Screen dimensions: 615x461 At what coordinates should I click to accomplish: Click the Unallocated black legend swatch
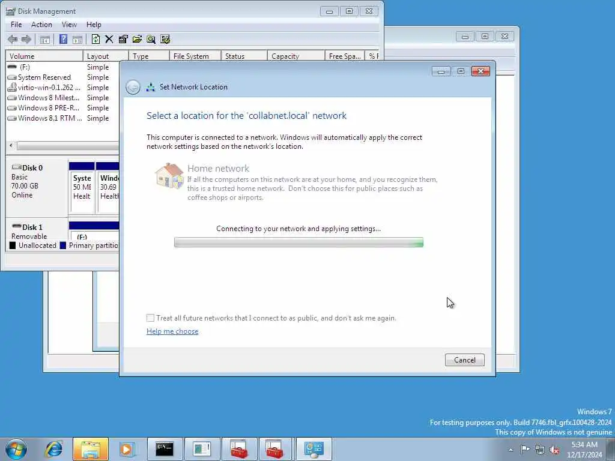pyautogui.click(x=13, y=246)
